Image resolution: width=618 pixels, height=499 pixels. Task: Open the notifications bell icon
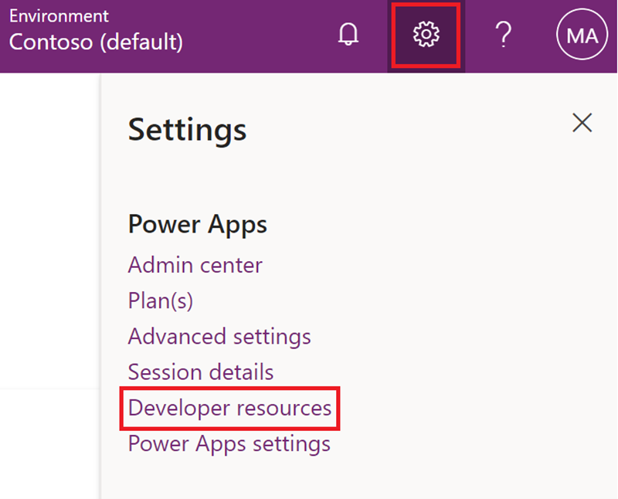coord(348,34)
